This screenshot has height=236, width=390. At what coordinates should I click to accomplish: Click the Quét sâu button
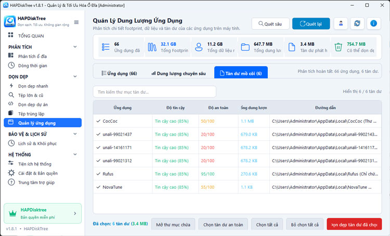click(270, 23)
